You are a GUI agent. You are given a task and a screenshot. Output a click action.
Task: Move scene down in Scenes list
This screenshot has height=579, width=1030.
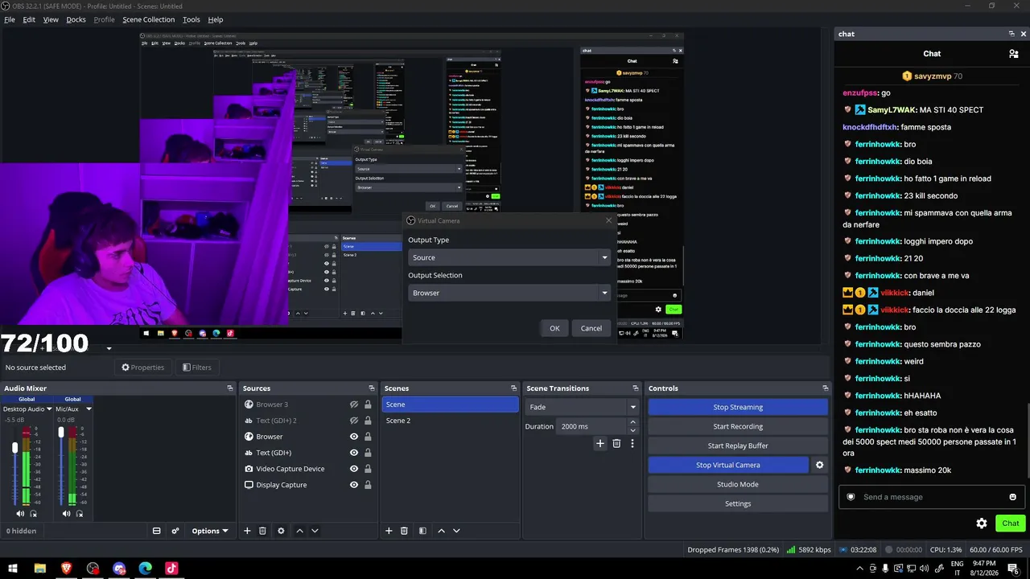click(456, 531)
